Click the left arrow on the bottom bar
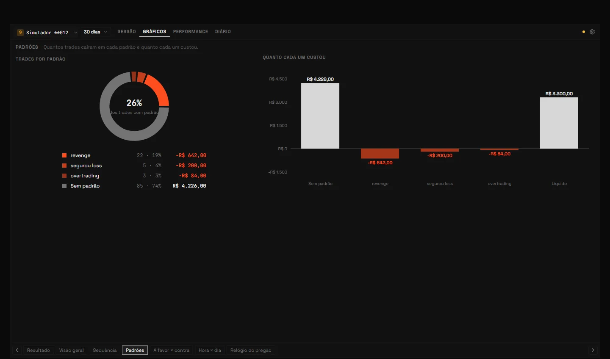Screen dimensions: 610x359 [17, 350]
